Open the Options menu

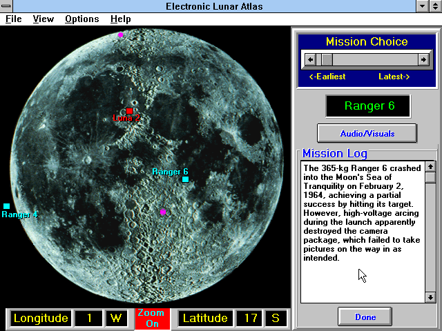[x=82, y=19]
